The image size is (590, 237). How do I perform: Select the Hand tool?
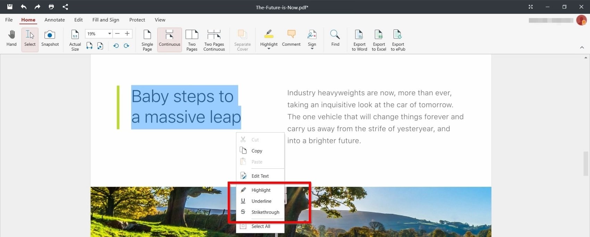pyautogui.click(x=11, y=38)
